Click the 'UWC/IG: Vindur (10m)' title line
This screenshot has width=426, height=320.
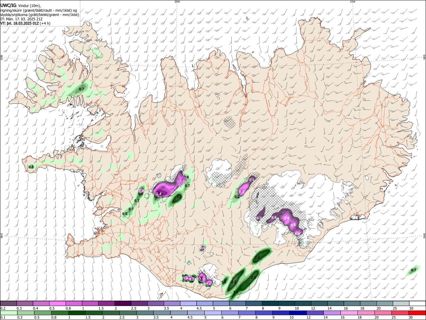[x=21, y=6]
